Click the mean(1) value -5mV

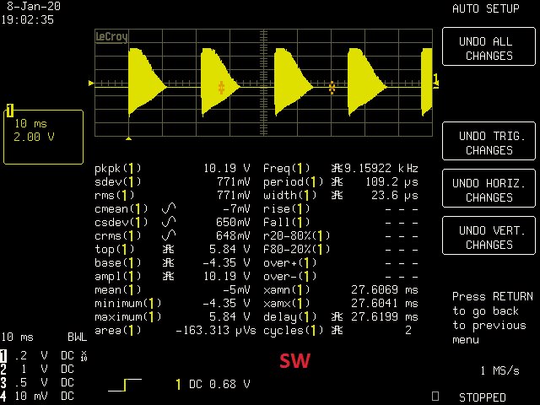236,289
